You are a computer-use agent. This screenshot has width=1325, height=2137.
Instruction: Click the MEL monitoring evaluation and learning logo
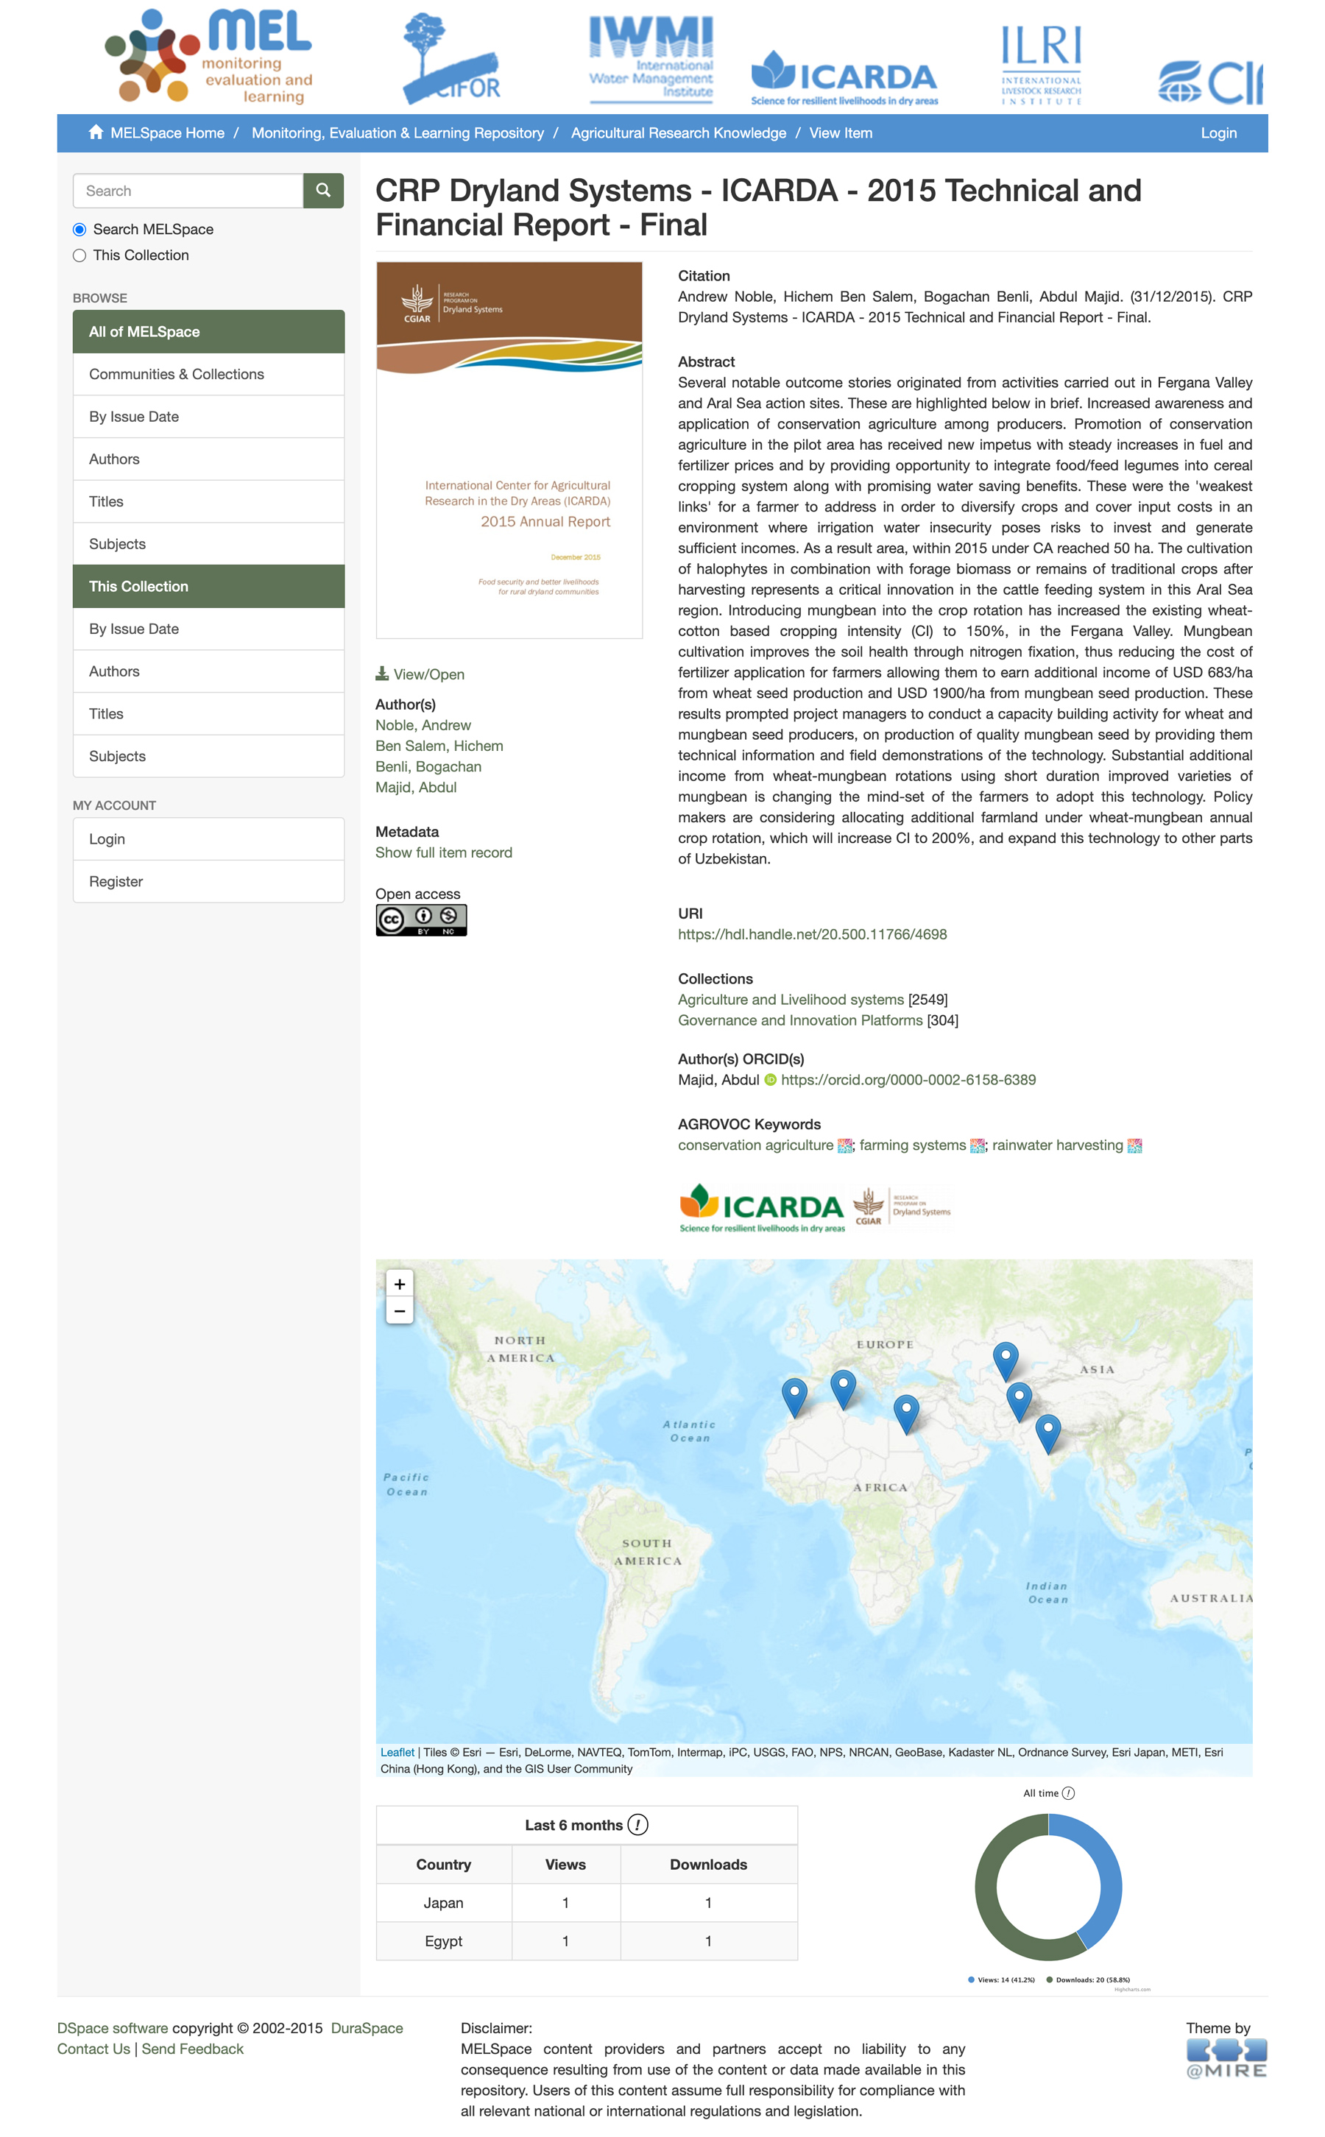[208, 56]
